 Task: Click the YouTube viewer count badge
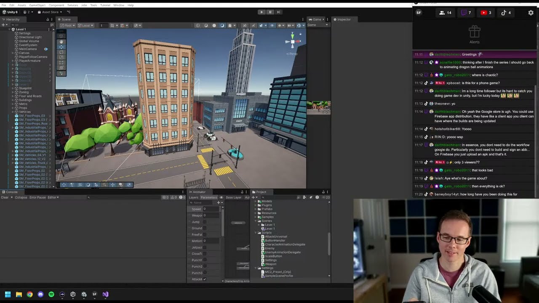click(486, 13)
